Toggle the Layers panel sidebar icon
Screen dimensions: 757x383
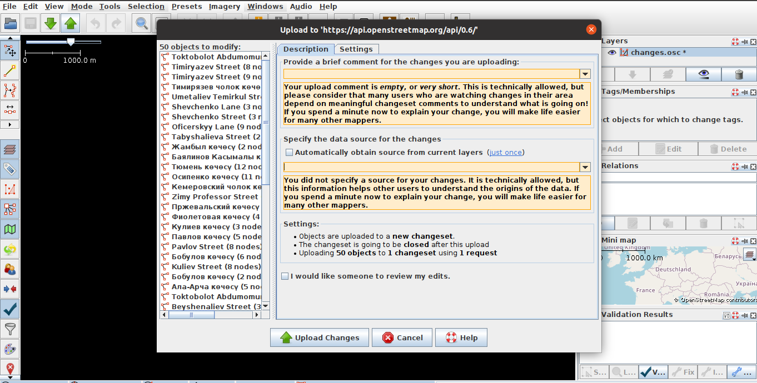(x=10, y=149)
